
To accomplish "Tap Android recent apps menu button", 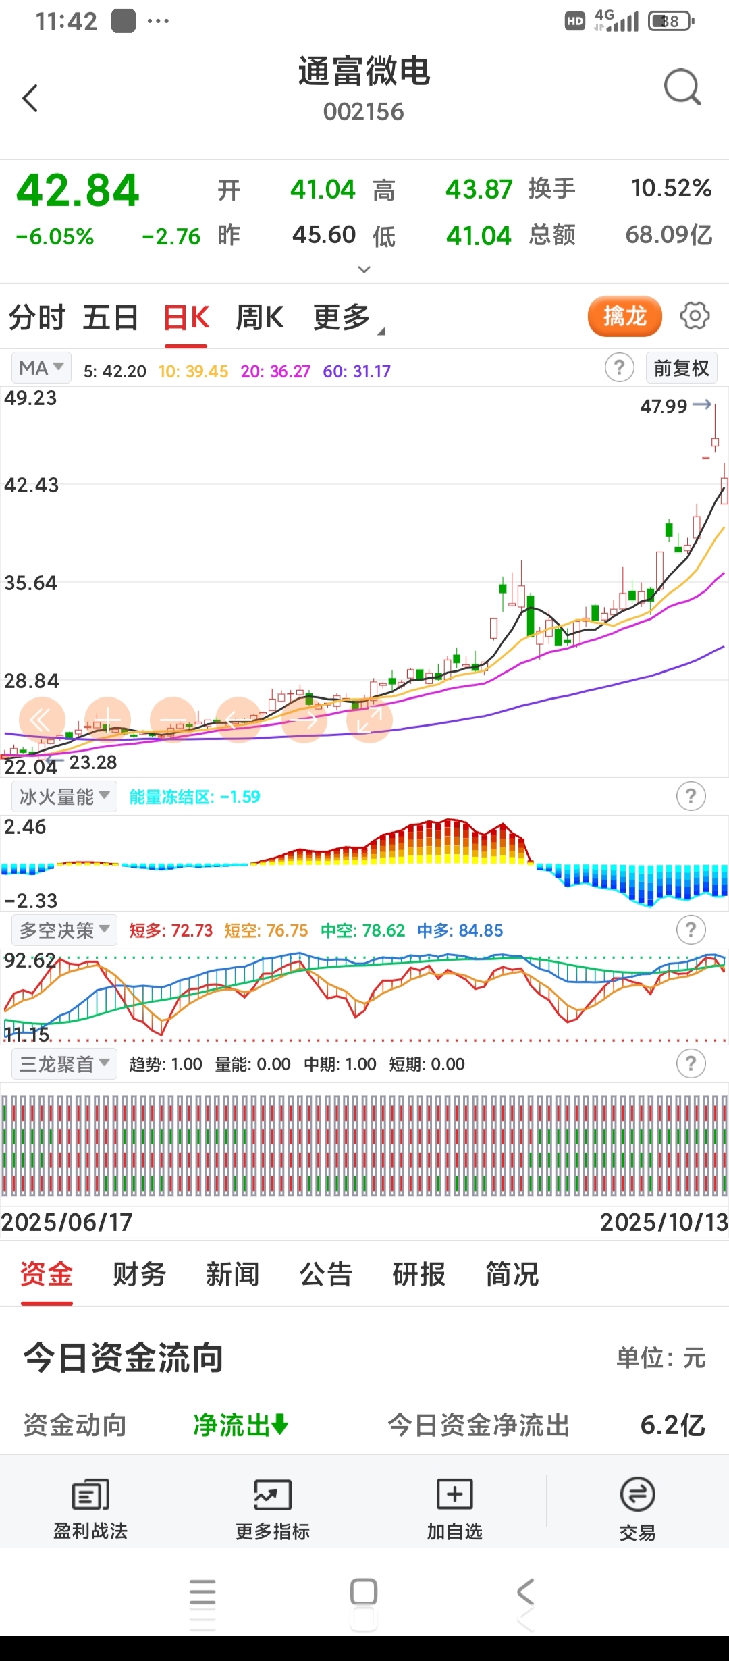I will [202, 1593].
